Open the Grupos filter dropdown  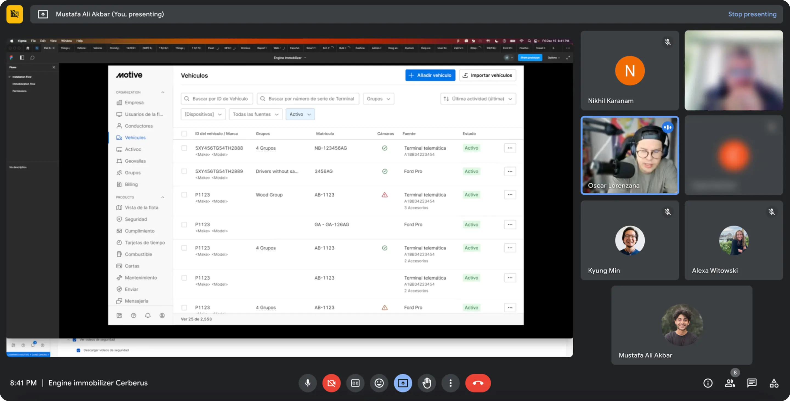tap(379, 99)
